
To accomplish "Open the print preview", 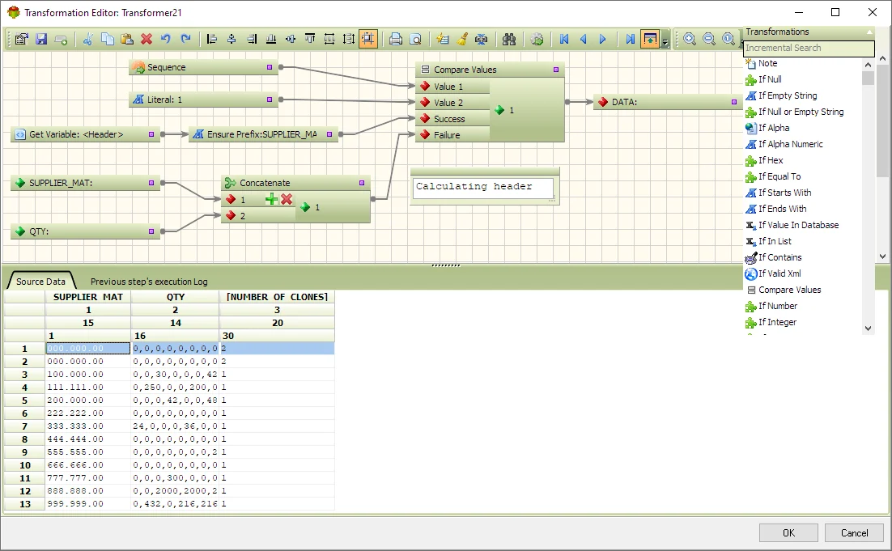I will 416,39.
